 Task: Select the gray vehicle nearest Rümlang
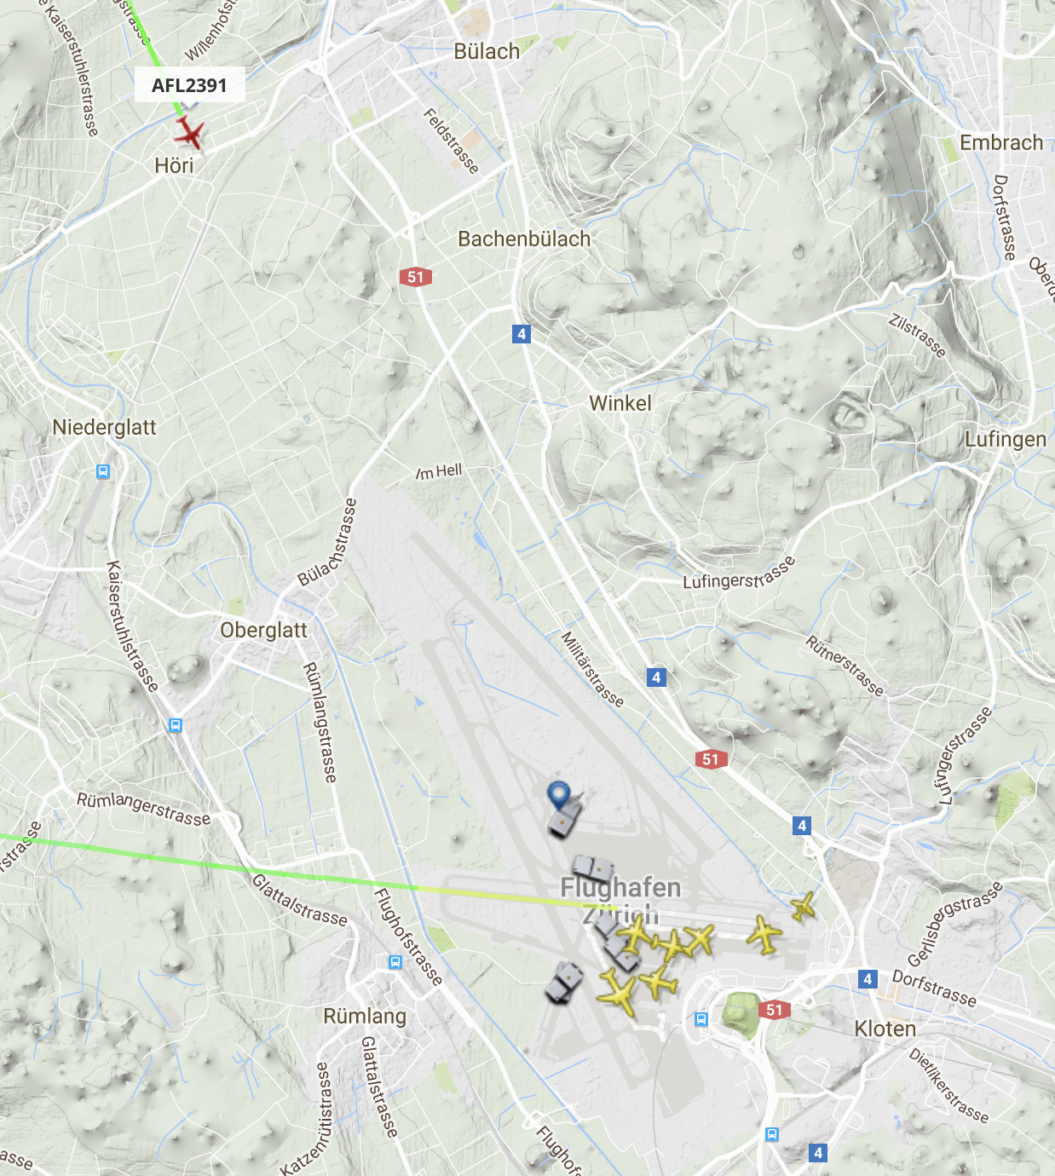point(563,983)
